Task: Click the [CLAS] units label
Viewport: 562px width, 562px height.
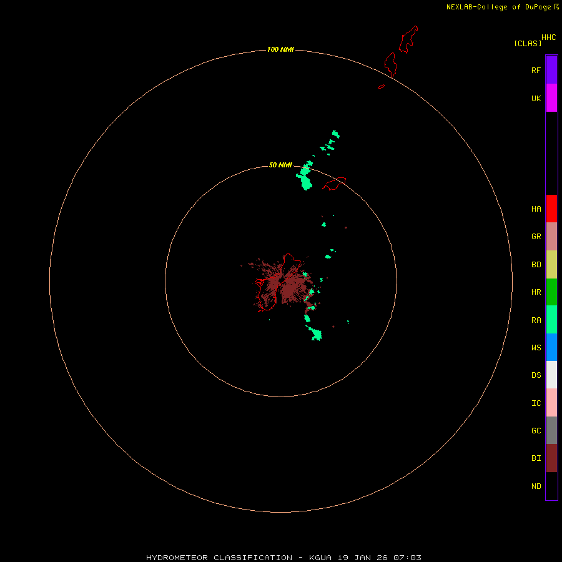Action: pyautogui.click(x=528, y=43)
